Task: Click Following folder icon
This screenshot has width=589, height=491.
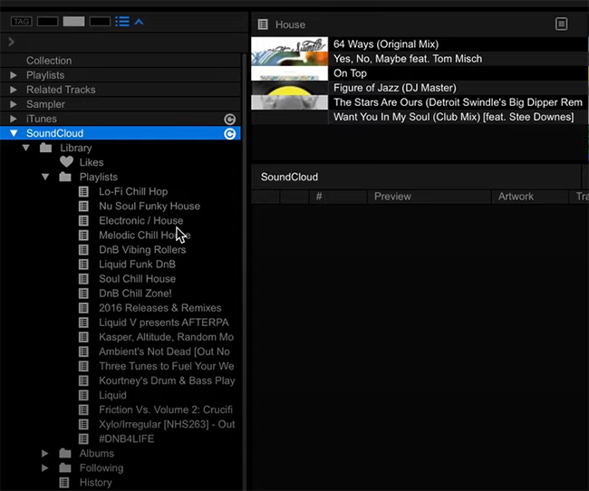Action: point(65,467)
